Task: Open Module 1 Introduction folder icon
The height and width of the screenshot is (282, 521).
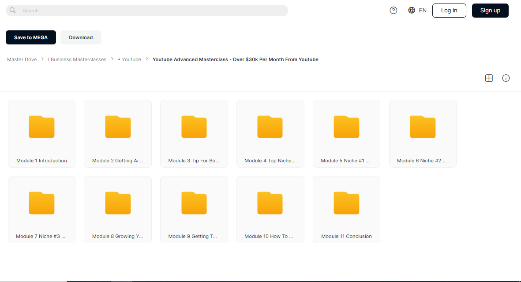Action: [41, 127]
